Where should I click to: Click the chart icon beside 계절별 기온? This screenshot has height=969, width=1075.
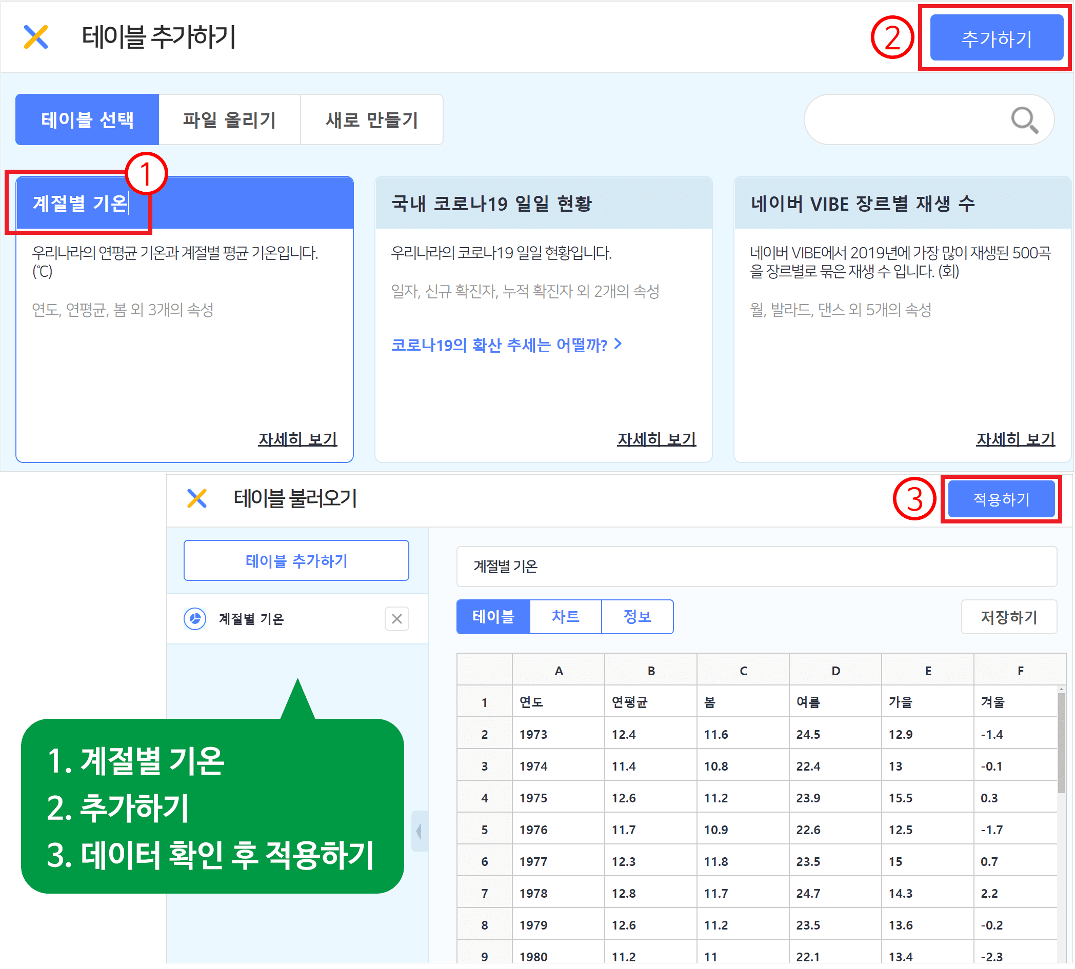click(195, 619)
